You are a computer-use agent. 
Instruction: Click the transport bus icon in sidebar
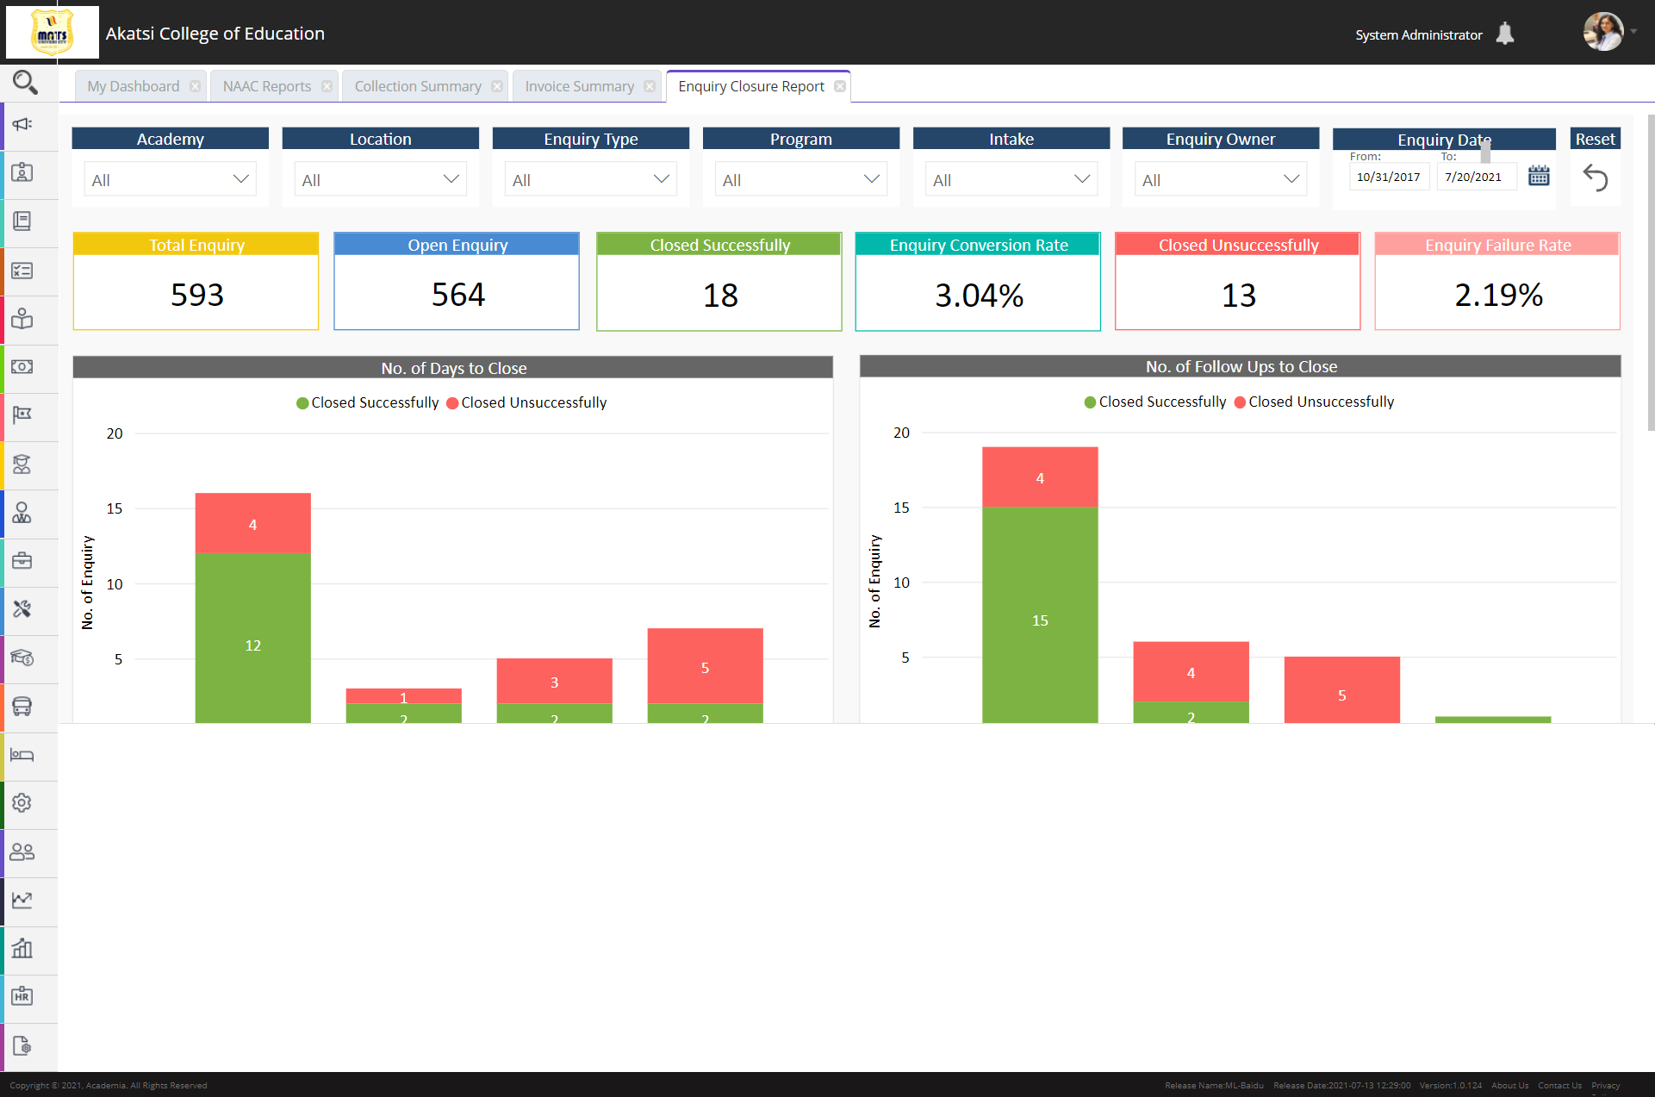23,707
